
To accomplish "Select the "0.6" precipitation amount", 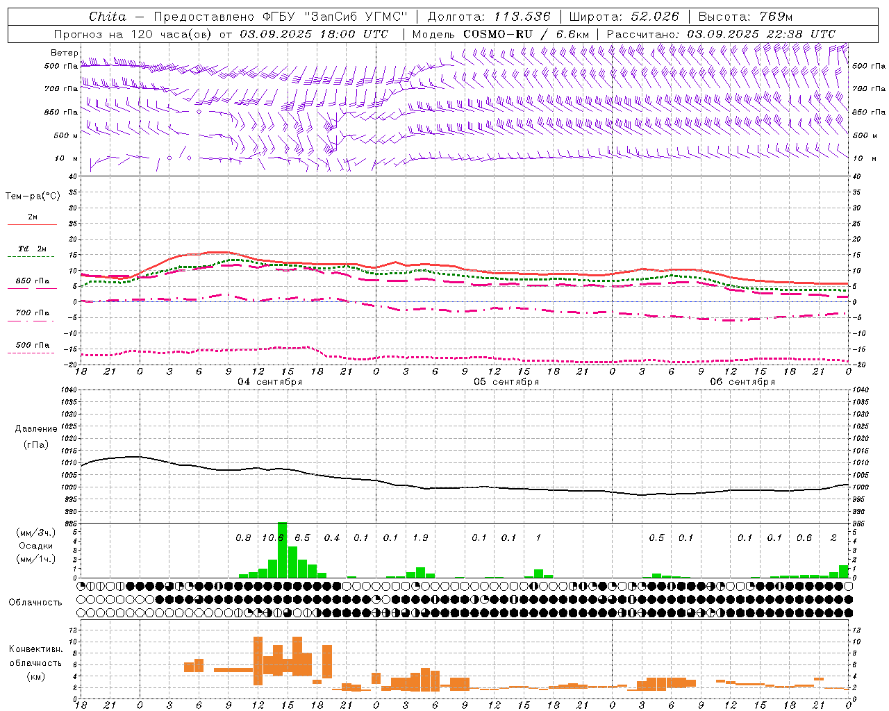I will coord(804,537).
